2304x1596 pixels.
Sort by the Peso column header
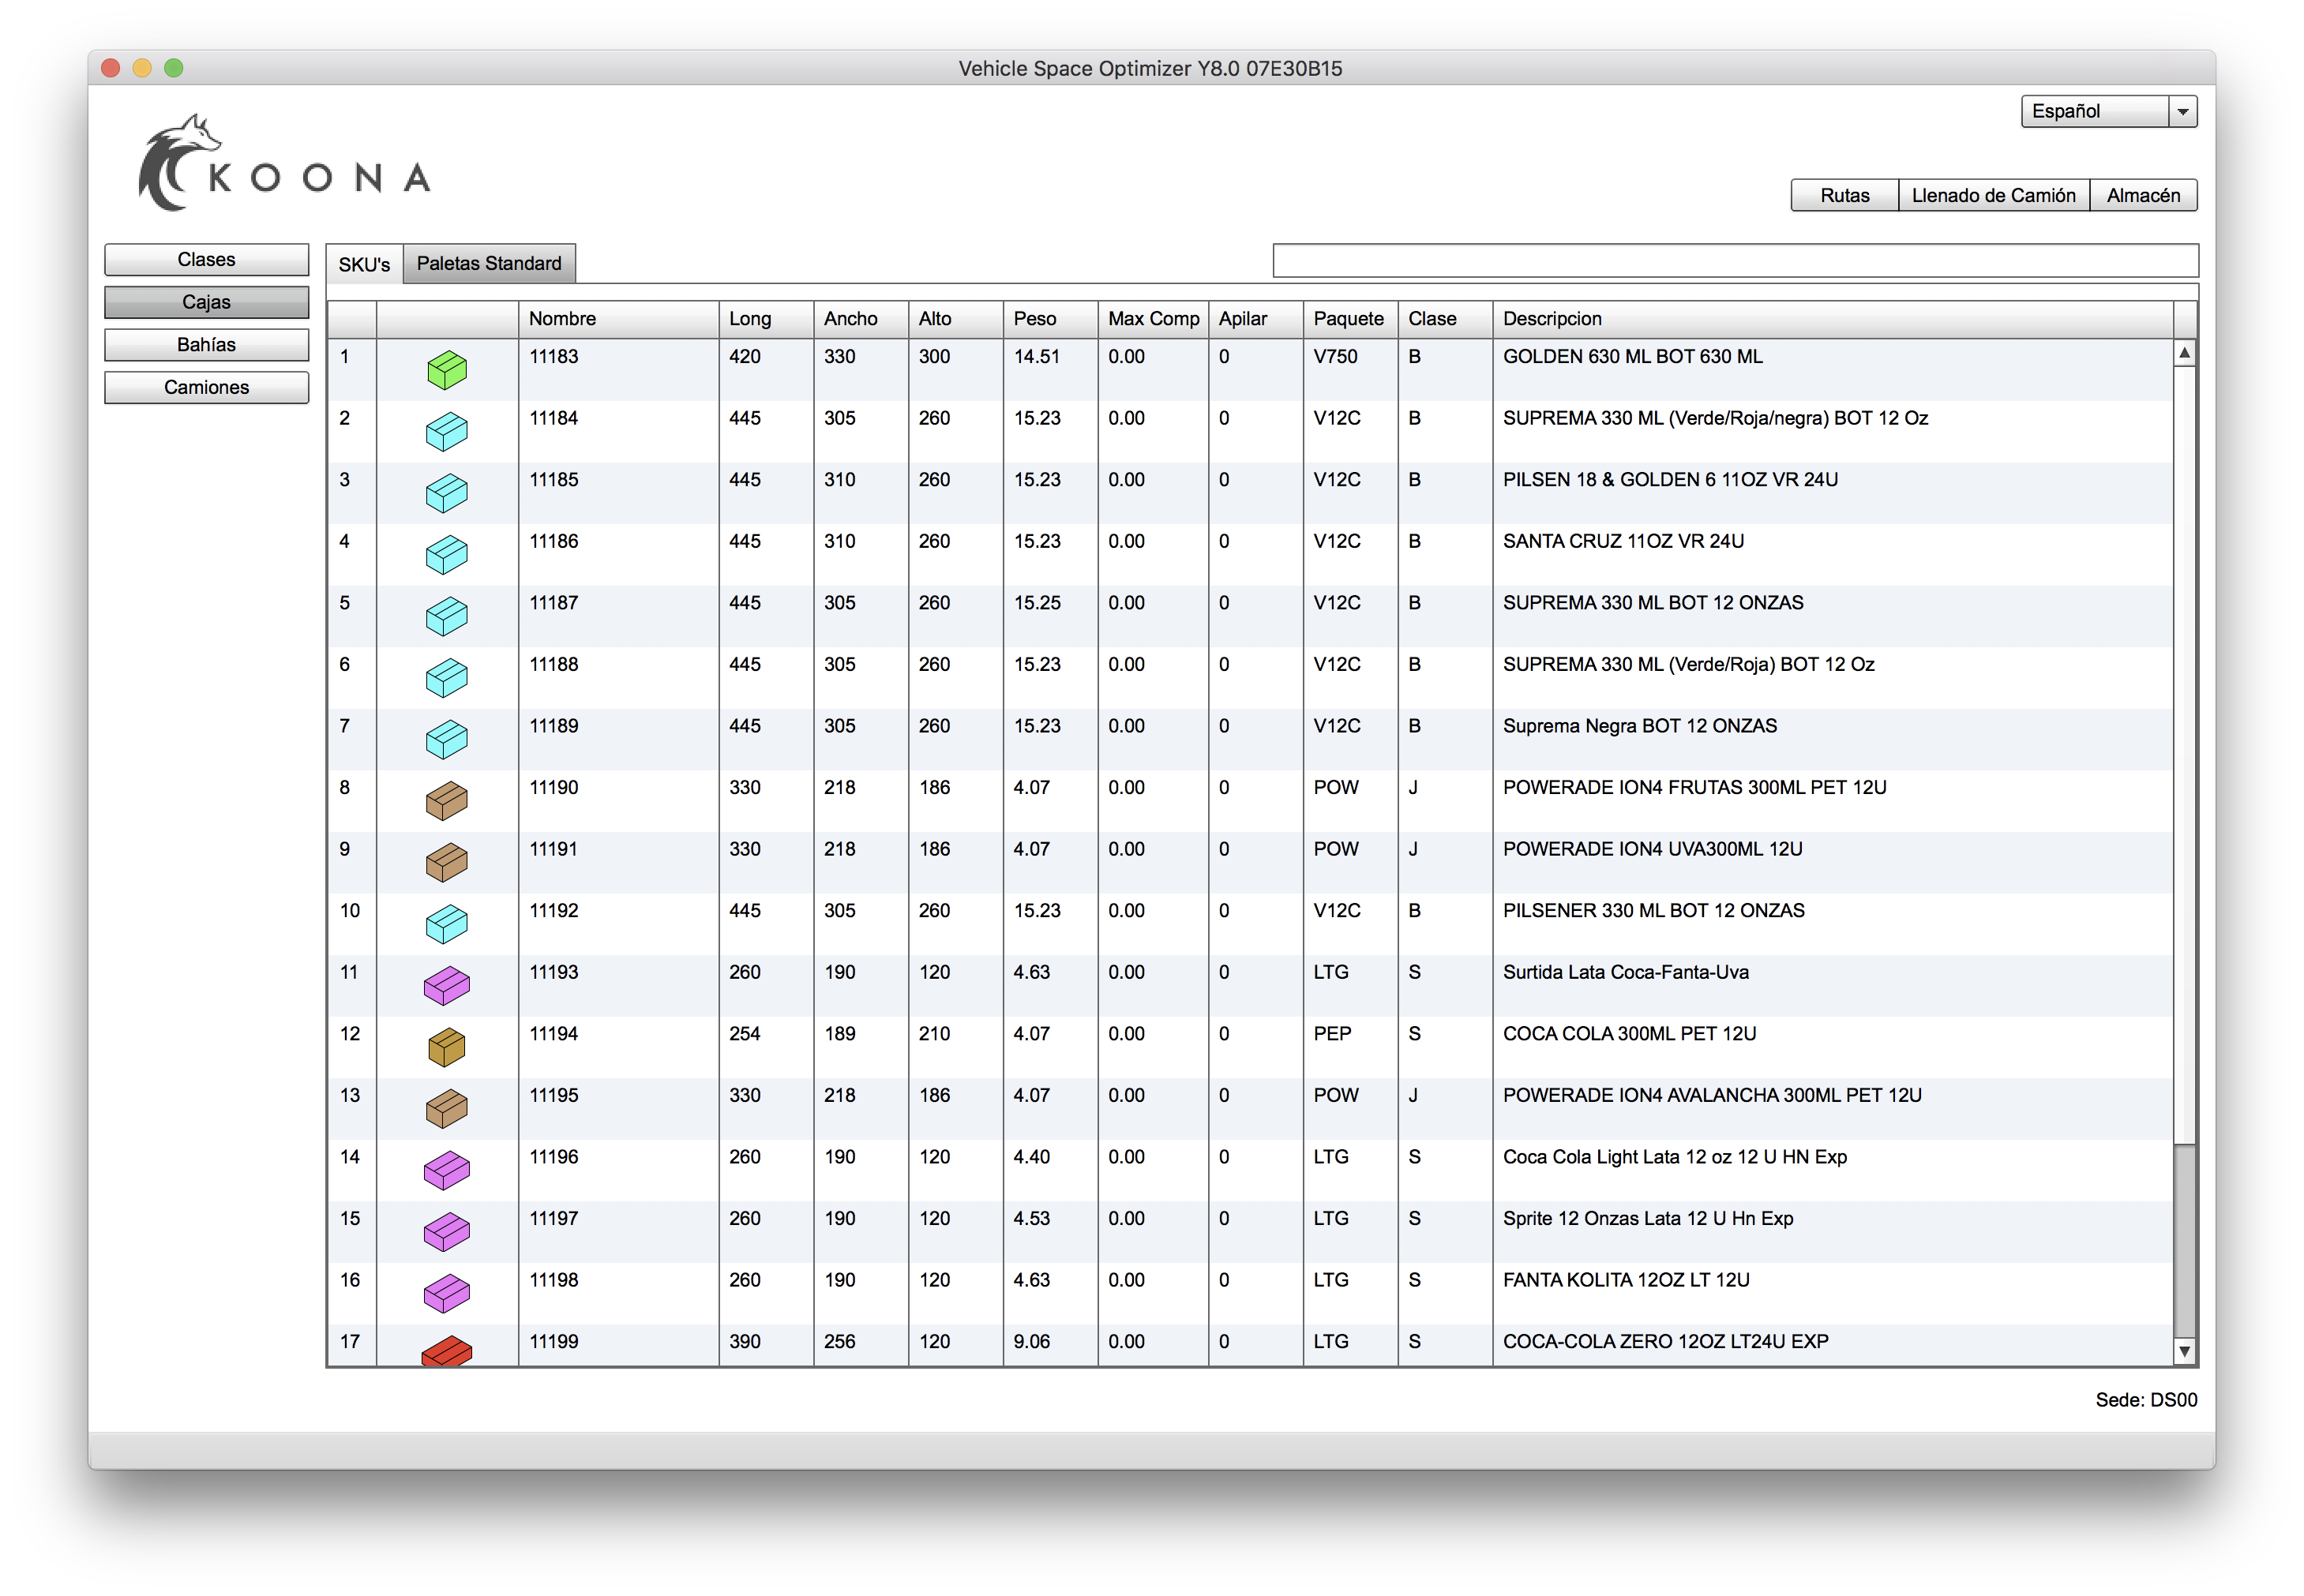pos(1050,319)
